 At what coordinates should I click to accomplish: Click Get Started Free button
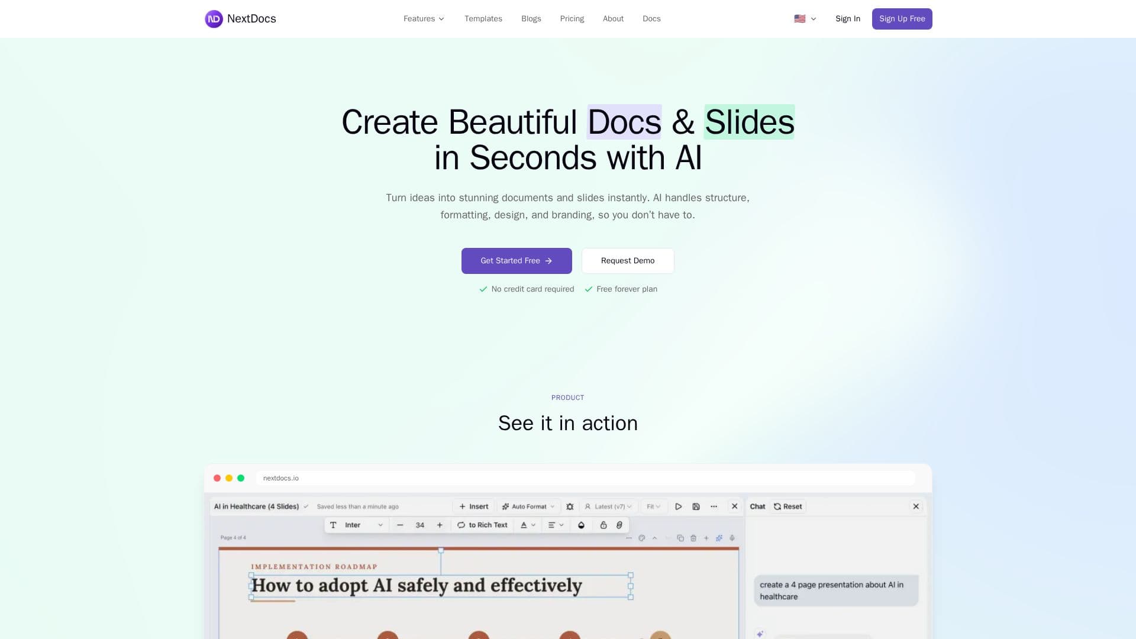click(x=517, y=261)
